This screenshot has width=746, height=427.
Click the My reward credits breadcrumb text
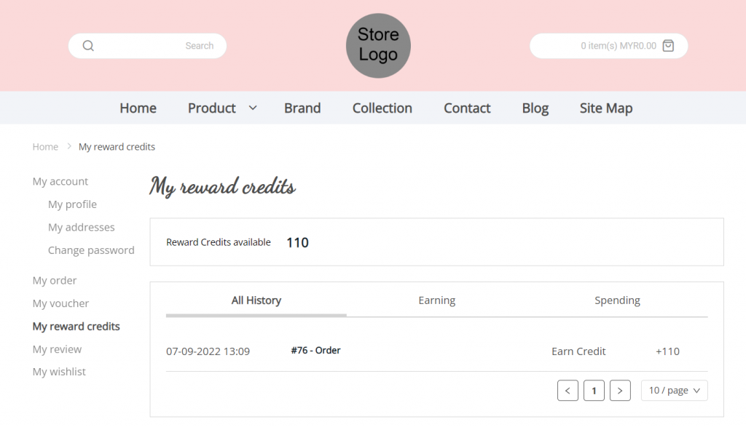pos(117,147)
